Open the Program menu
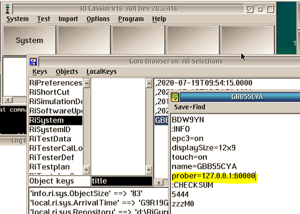Viewport: 300px width, 214px height. click(131, 19)
